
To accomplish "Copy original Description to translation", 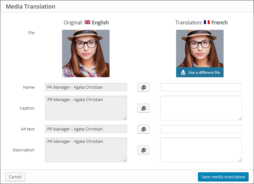I will [143, 150].
